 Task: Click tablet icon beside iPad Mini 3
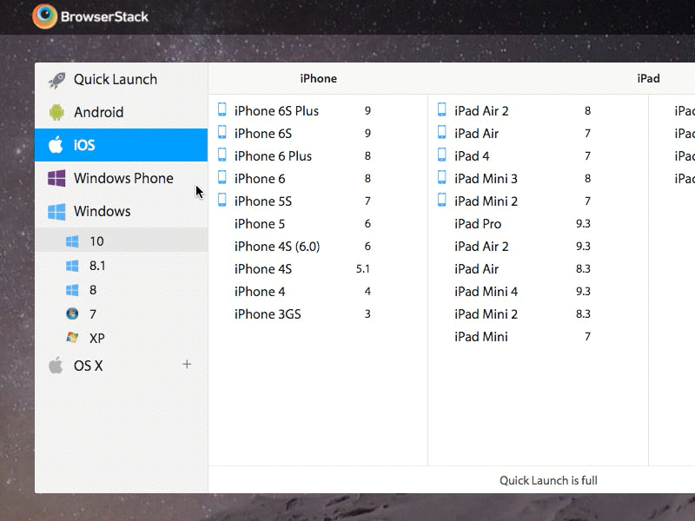click(x=442, y=177)
